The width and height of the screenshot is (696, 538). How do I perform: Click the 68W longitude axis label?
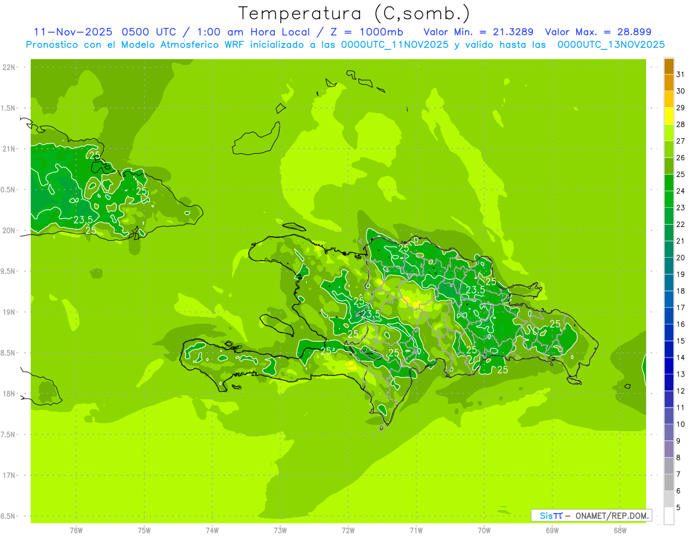click(x=619, y=530)
